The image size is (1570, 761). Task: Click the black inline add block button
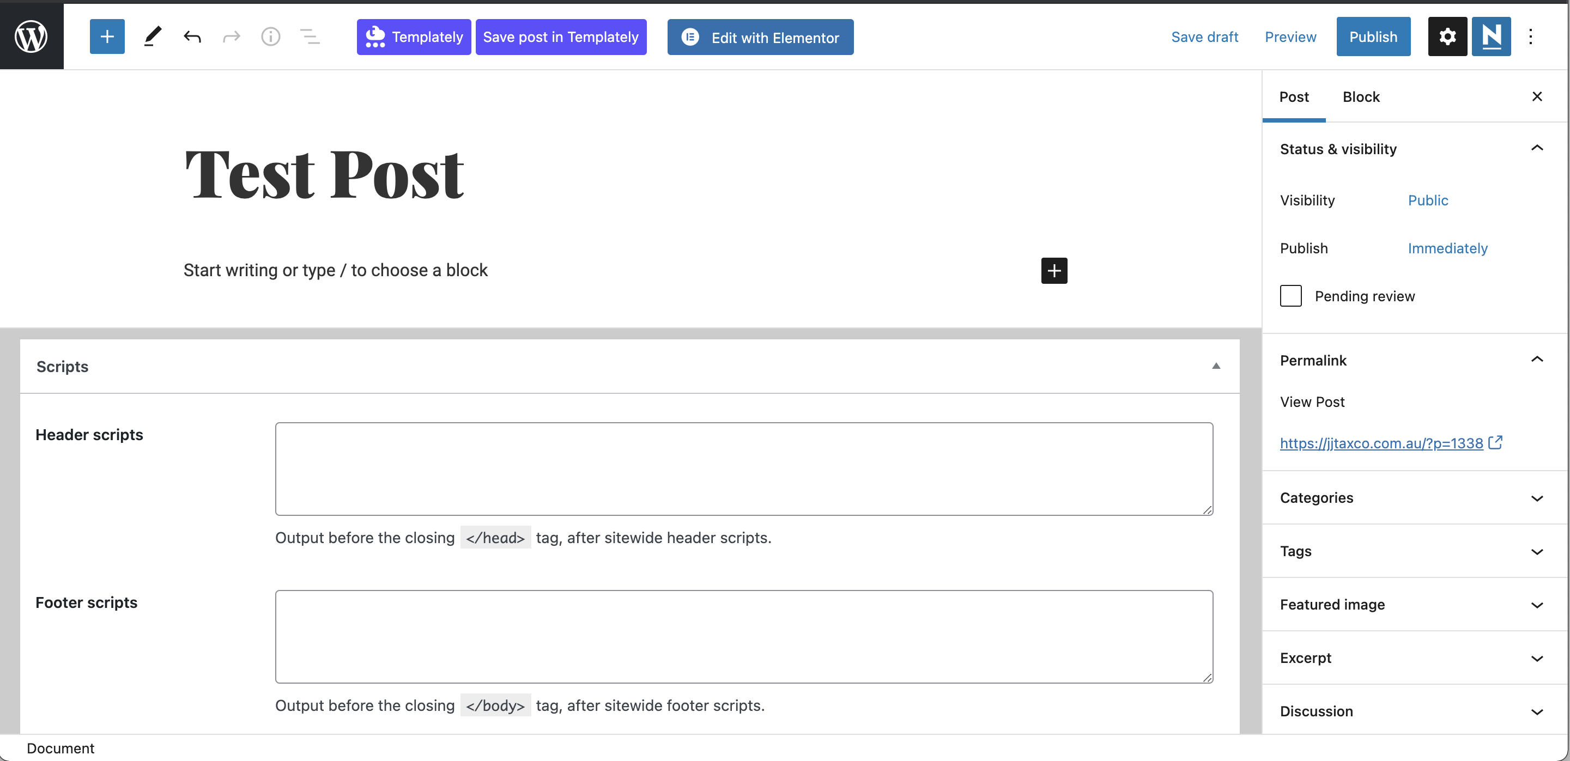tap(1054, 271)
